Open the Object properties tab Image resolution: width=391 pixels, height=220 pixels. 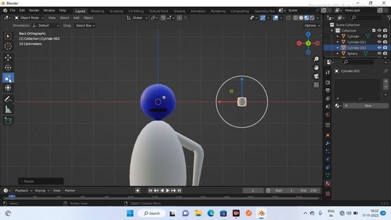327,135
